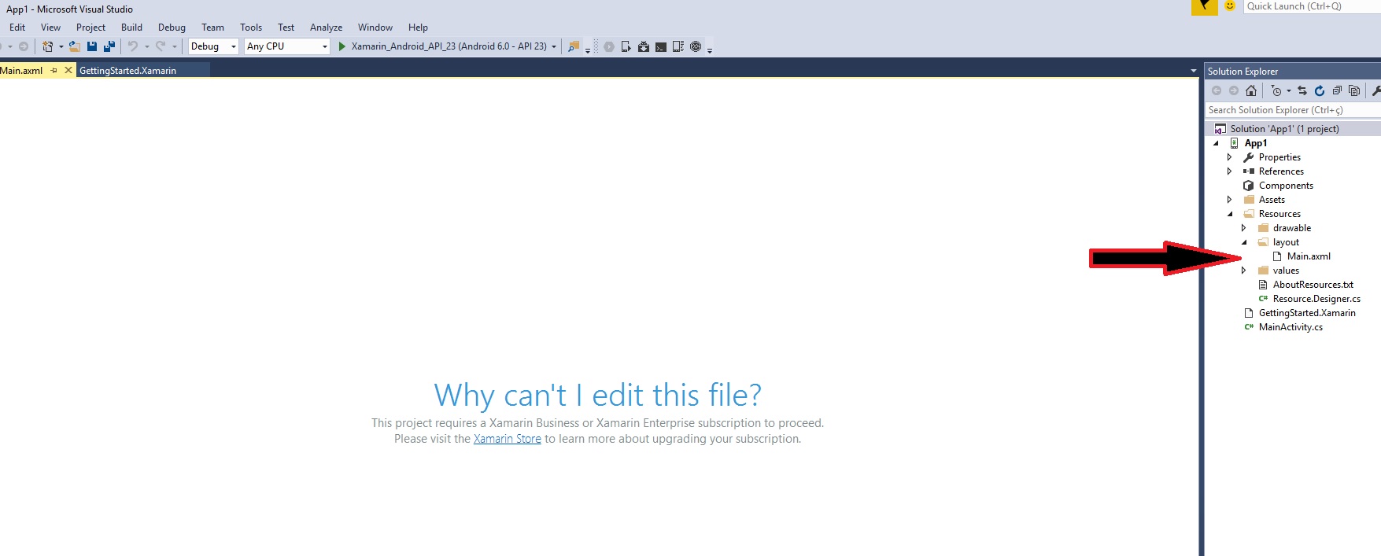
Task: Expand the drawable folder
Action: [1244, 228]
